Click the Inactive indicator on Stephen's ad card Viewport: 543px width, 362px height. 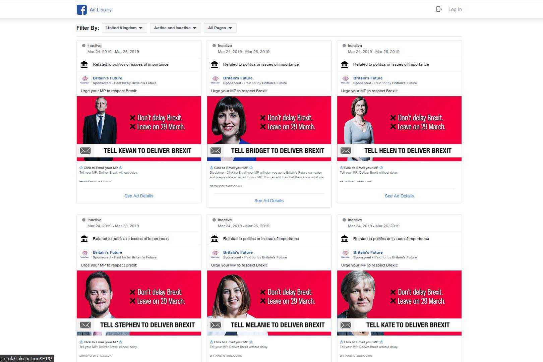[x=83, y=220]
